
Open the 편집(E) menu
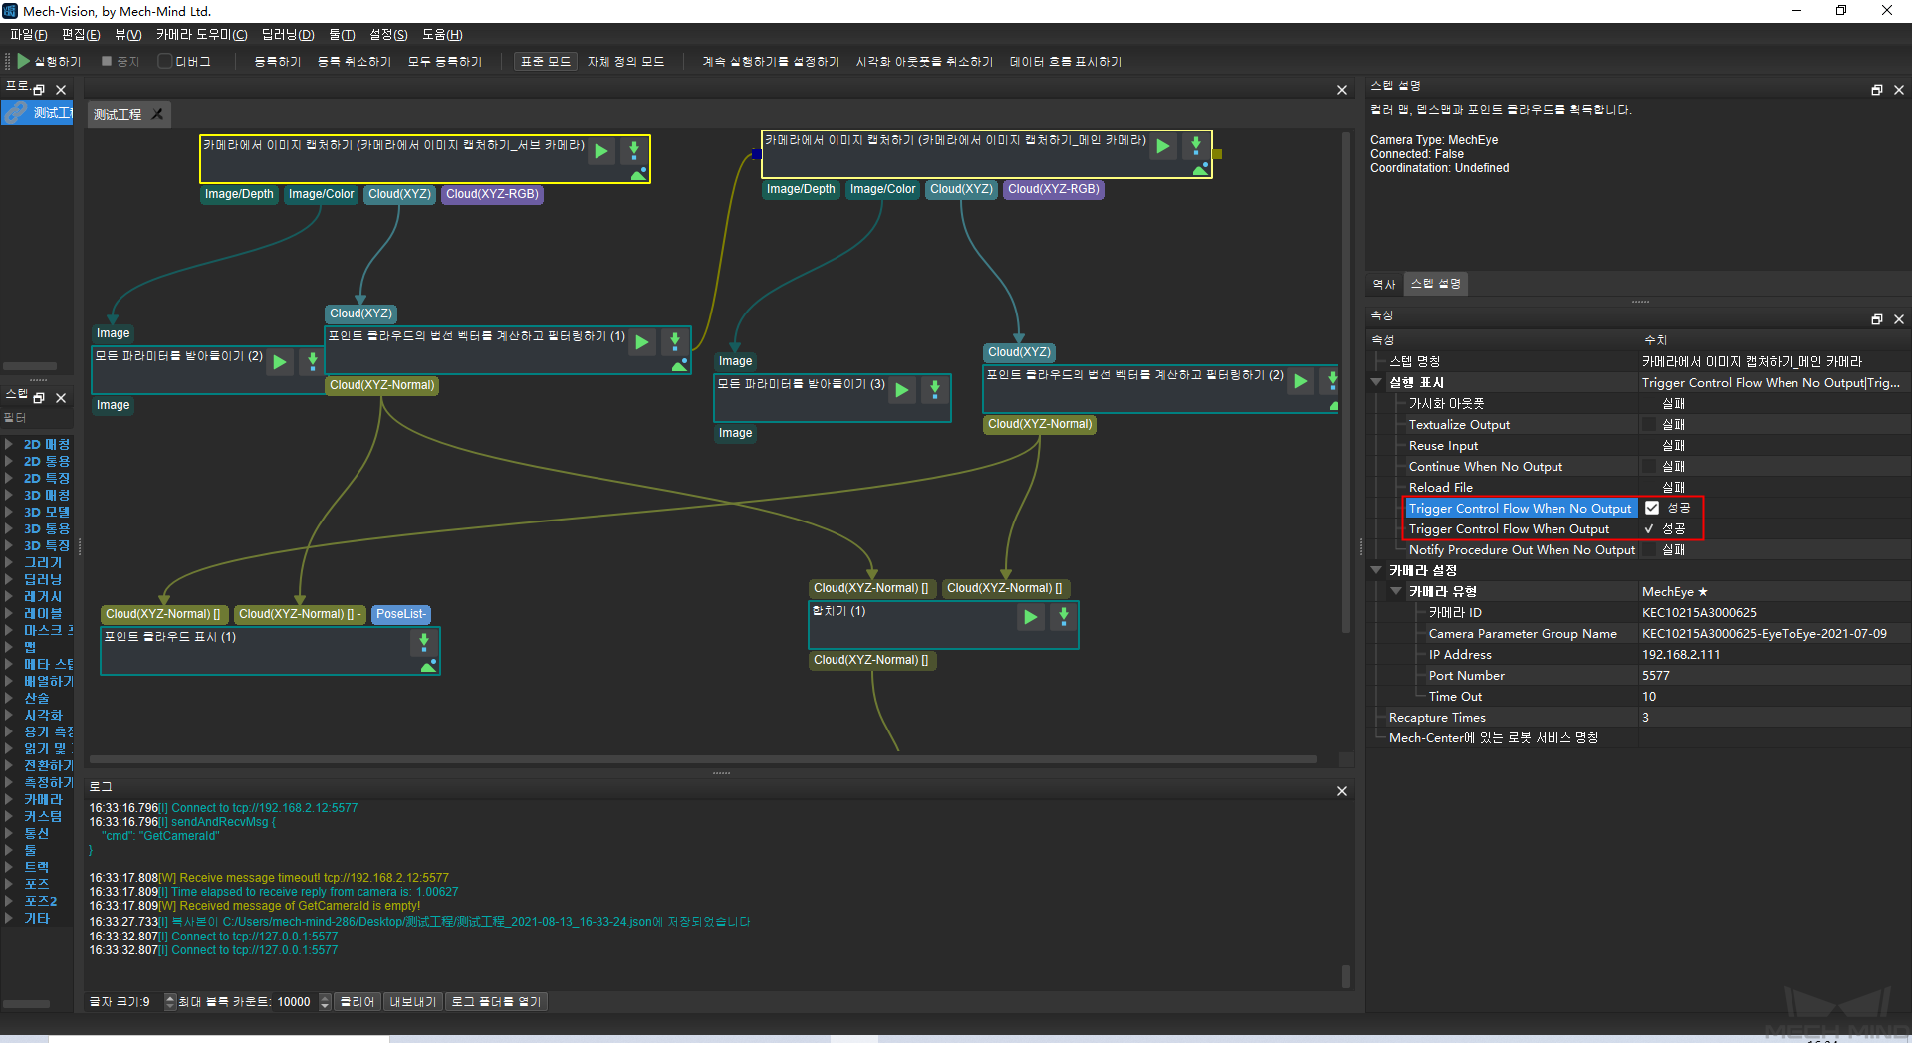[81, 35]
